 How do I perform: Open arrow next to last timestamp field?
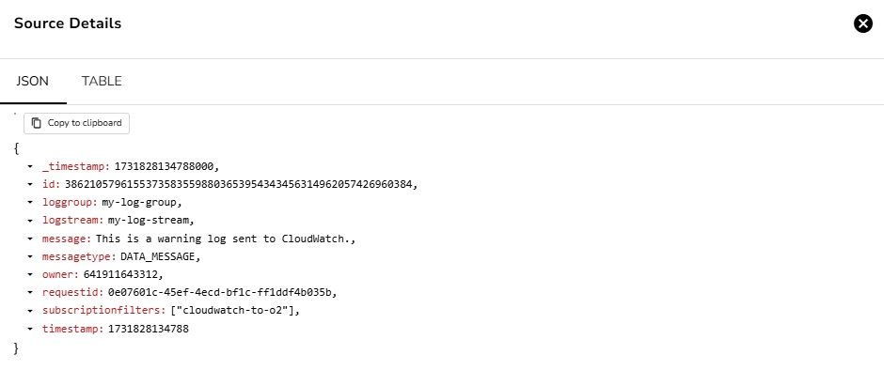[30, 329]
